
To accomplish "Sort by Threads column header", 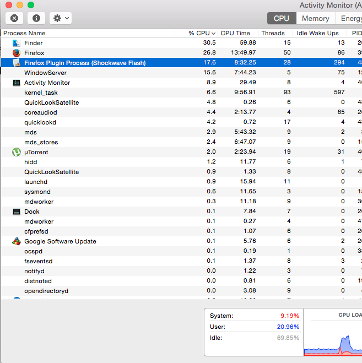I will point(275,34).
